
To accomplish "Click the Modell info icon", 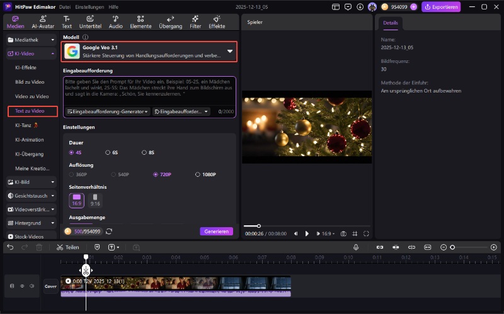I will 85,37.
